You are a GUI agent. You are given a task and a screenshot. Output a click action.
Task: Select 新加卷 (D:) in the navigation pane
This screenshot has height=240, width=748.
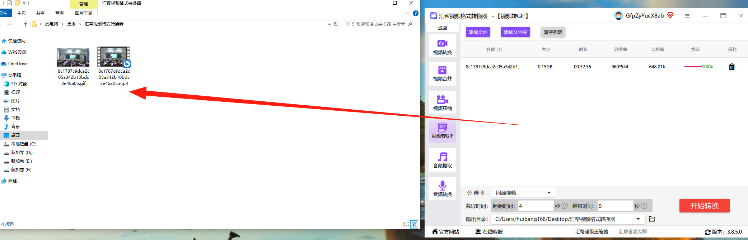(x=22, y=153)
